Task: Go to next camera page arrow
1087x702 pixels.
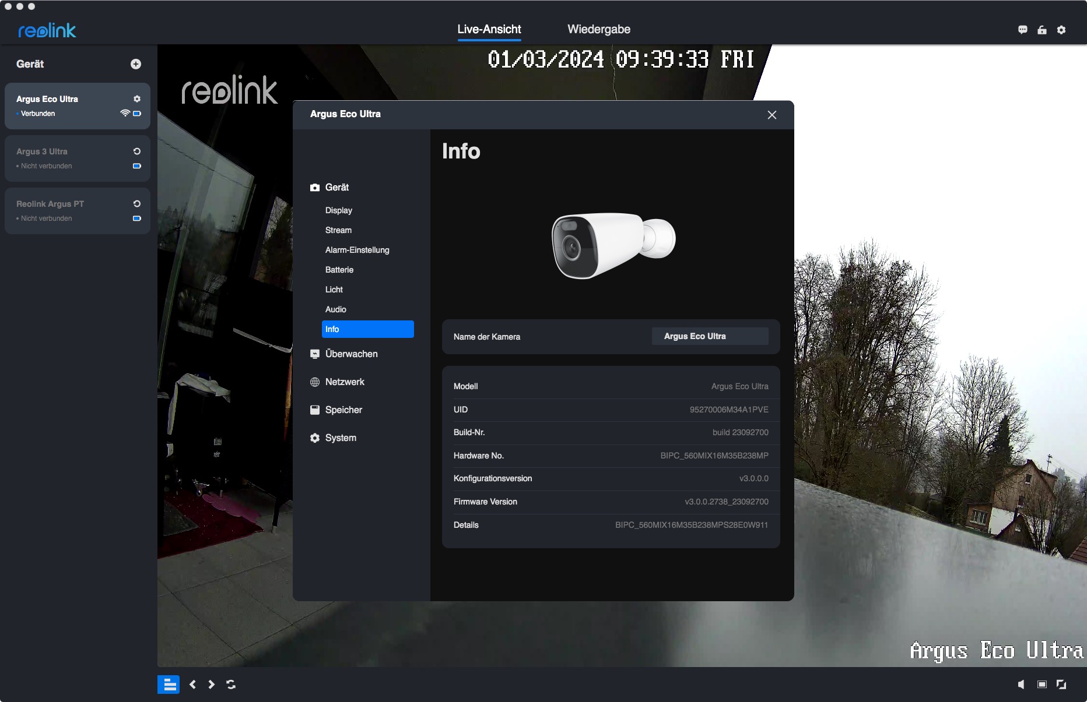Action: click(212, 685)
